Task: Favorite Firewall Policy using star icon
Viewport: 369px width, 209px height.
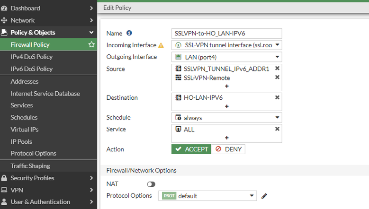Action: point(91,44)
